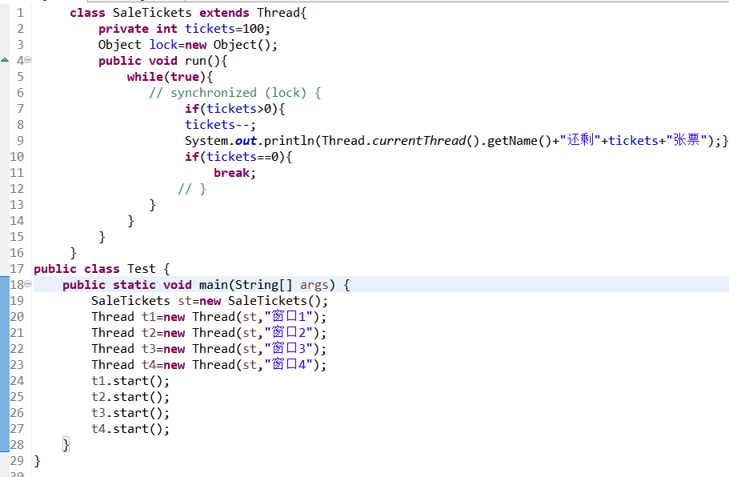Click the currentThread() call on line 9

426,141
